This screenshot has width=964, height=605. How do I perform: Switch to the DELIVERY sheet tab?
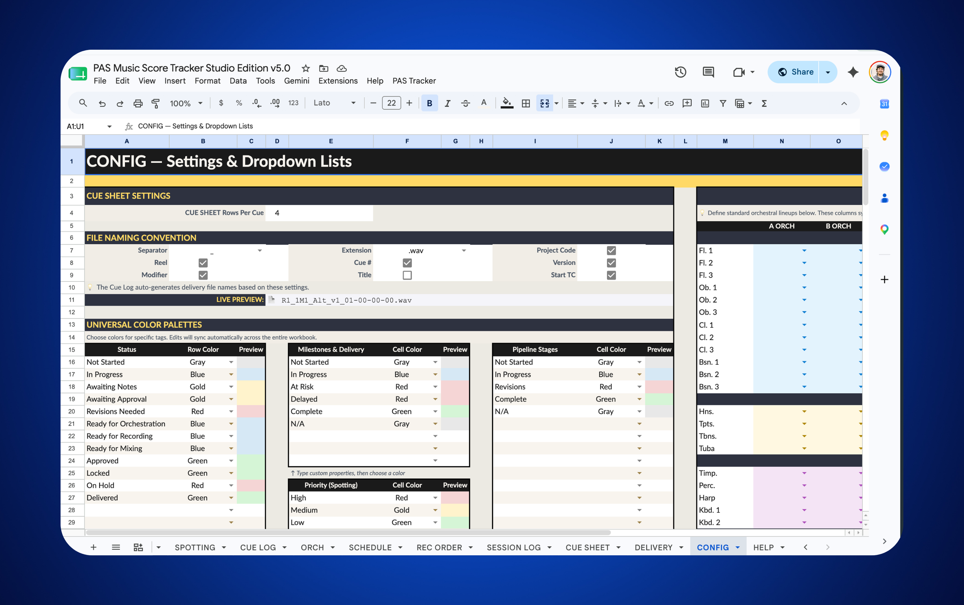pyautogui.click(x=653, y=548)
